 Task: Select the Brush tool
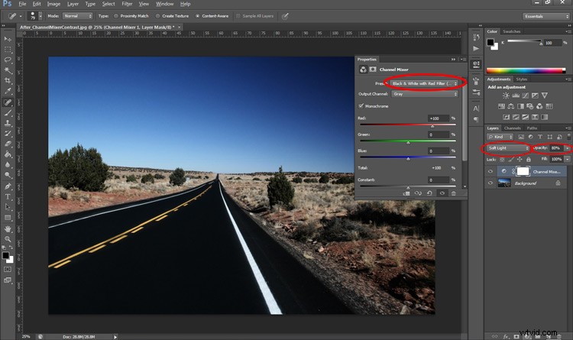tap(8, 113)
